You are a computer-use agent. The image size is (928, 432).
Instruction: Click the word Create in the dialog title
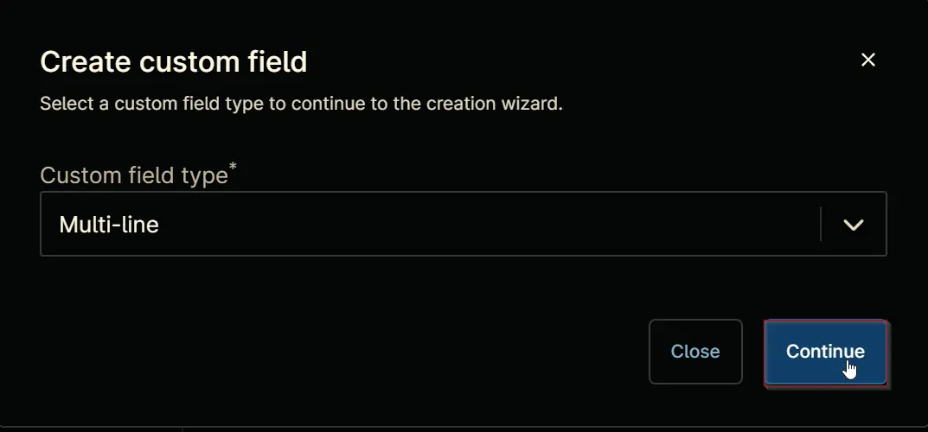coord(86,61)
